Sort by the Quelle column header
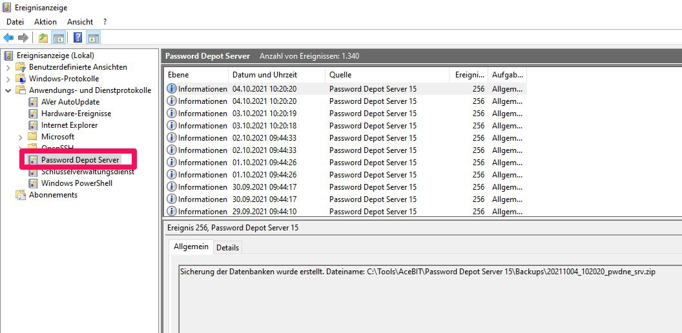 click(x=387, y=75)
